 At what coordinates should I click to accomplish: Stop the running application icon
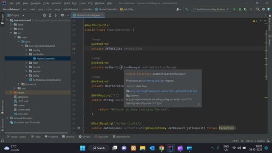pos(251,9)
